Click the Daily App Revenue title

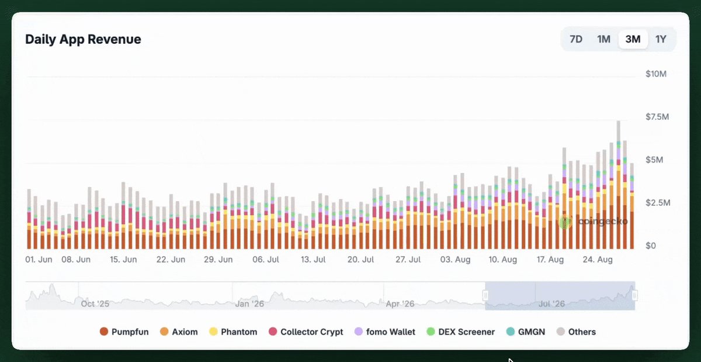(x=83, y=39)
